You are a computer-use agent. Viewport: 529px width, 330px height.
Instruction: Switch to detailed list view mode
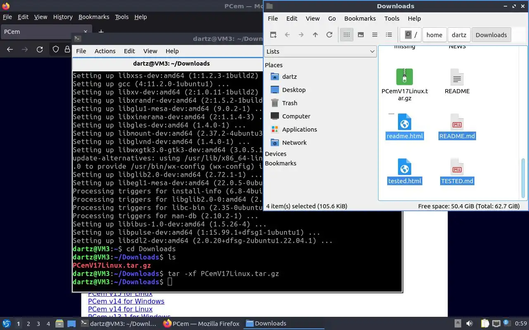click(x=389, y=35)
